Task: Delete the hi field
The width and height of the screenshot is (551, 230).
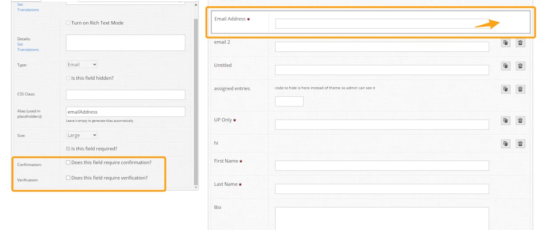Action: click(520, 144)
